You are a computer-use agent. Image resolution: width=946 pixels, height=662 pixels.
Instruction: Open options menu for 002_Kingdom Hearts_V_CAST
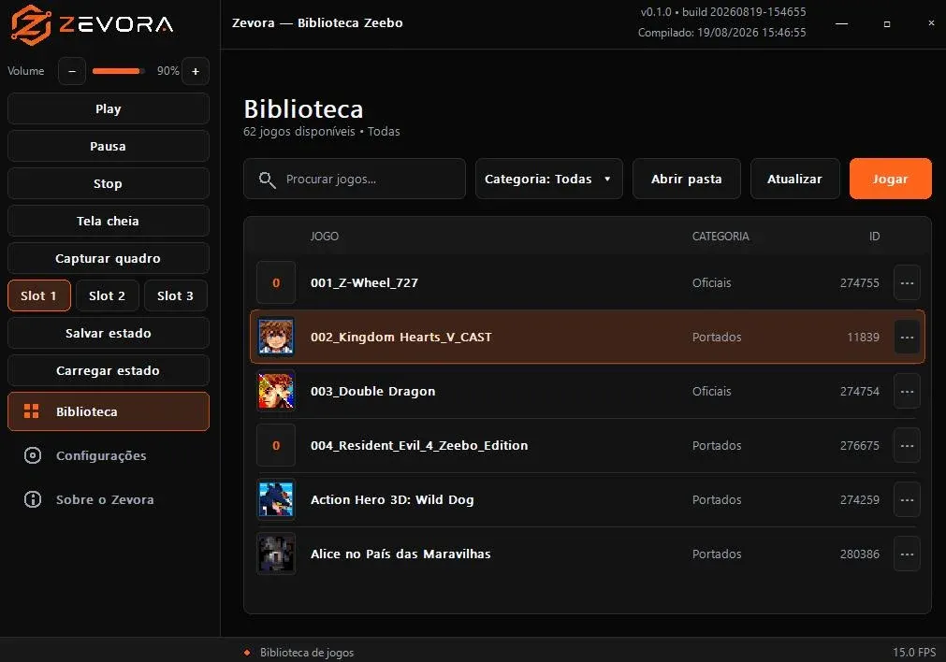coord(907,337)
